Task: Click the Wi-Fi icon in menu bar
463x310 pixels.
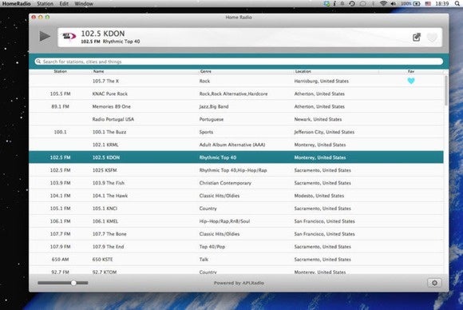Action: pyautogui.click(x=383, y=3)
